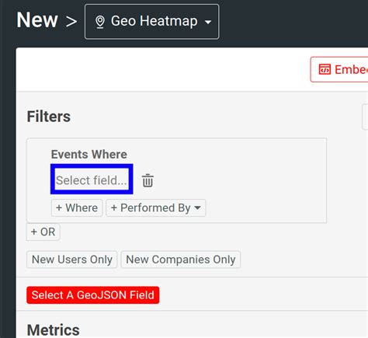368x338 pixels.
Task: Click the Metrics section heading
Action: 54,330
